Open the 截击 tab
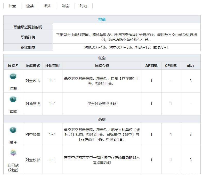 [48, 6]
